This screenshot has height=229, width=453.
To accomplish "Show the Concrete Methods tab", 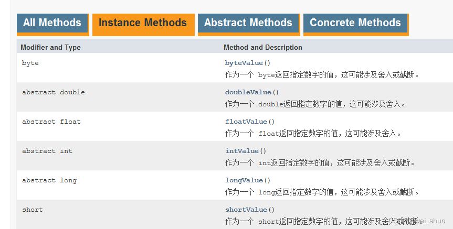I will click(355, 24).
